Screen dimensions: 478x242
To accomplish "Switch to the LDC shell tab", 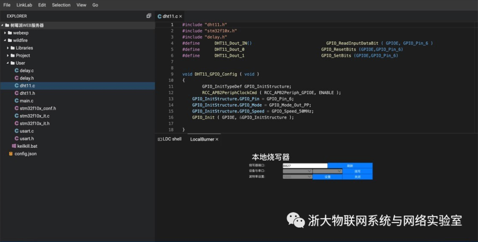I will point(170,139).
